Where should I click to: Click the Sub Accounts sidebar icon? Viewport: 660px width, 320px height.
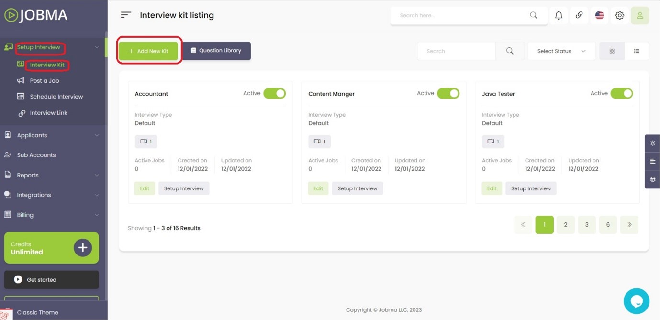coord(8,155)
